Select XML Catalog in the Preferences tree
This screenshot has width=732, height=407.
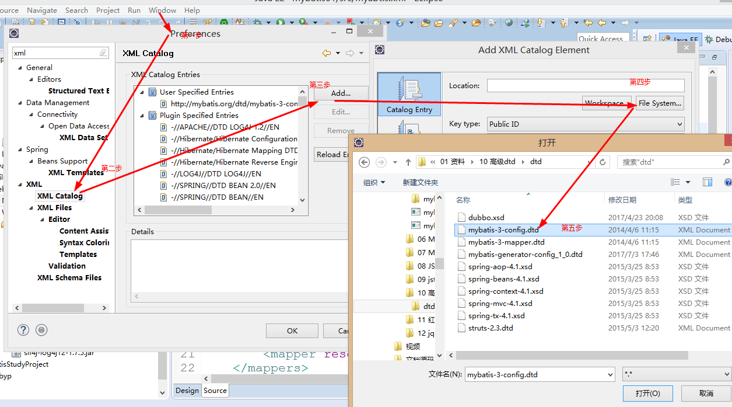pos(60,196)
